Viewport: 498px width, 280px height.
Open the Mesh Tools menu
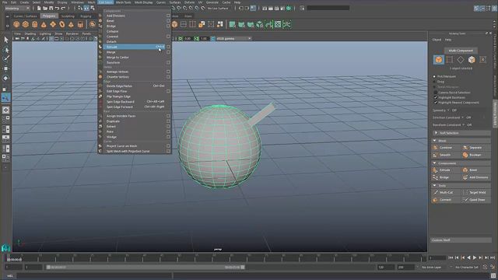[123, 2]
